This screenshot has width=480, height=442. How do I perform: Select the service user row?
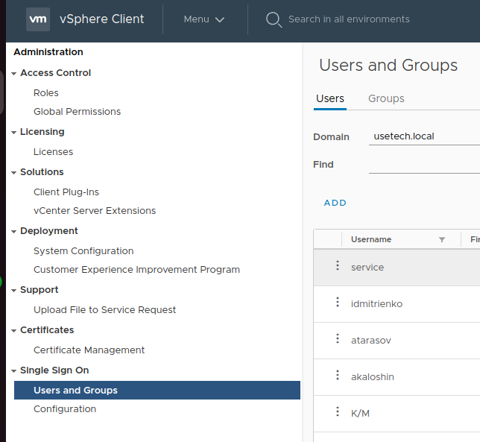(x=397, y=268)
